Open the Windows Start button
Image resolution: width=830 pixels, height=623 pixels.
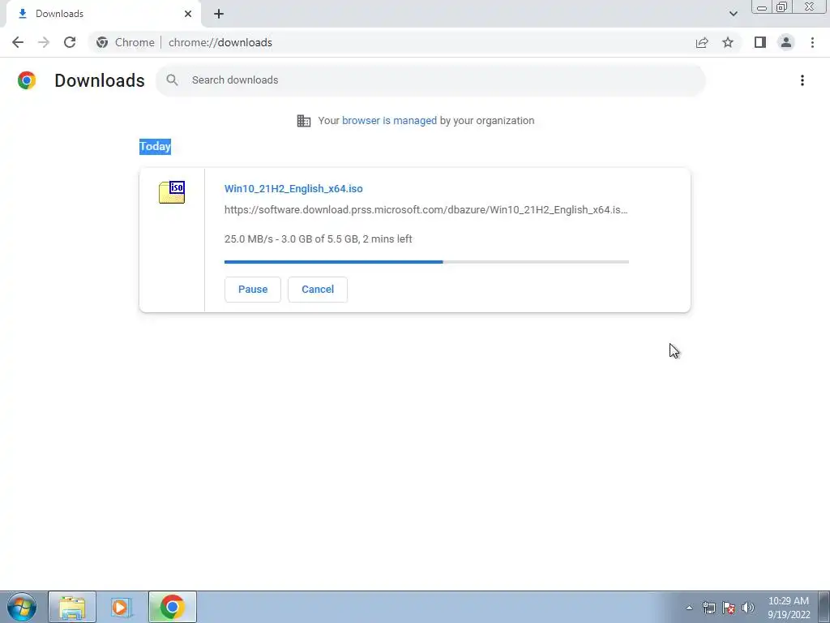[x=22, y=607]
